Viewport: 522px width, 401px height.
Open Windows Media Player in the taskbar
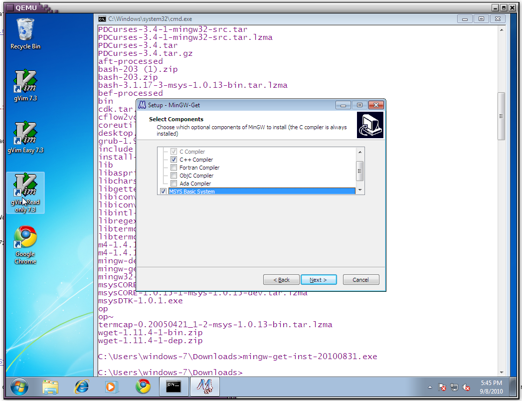112,387
